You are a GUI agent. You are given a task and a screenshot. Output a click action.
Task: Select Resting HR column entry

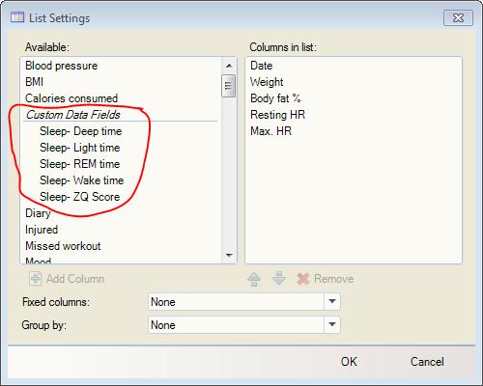277,115
